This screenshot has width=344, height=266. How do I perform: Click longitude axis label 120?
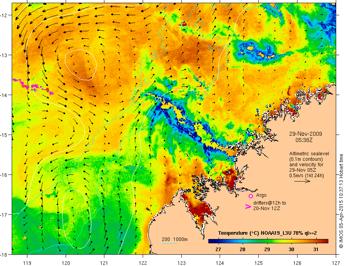pyautogui.click(x=66, y=263)
